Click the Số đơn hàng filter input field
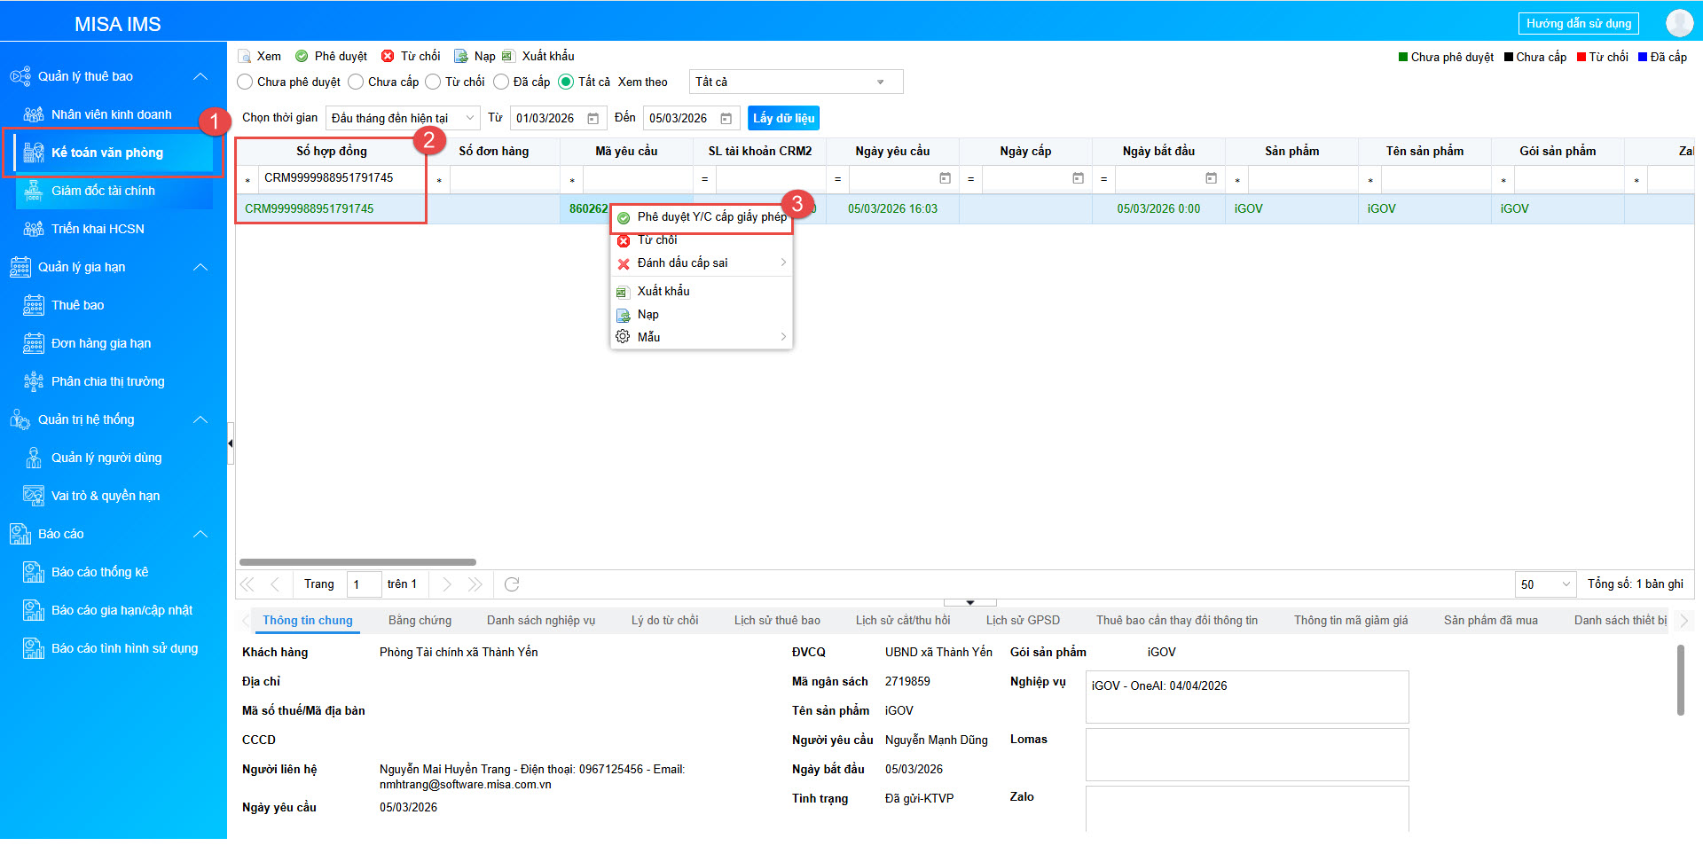The height and width of the screenshot is (846, 1703). coord(504,180)
